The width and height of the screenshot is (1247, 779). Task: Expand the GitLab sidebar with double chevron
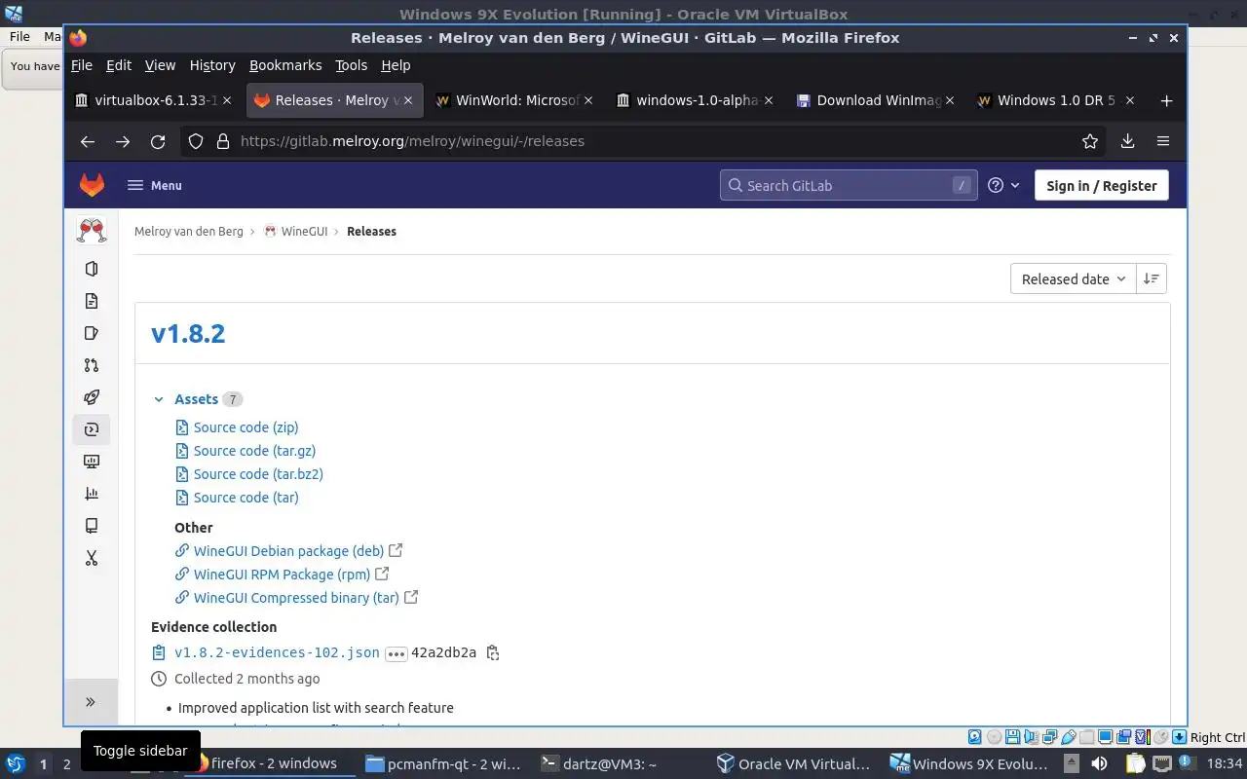tap(91, 701)
